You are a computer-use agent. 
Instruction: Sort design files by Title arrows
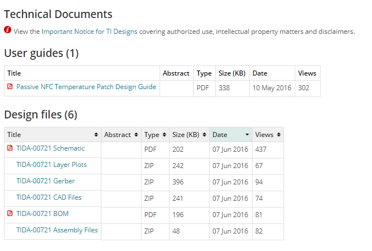(96, 135)
